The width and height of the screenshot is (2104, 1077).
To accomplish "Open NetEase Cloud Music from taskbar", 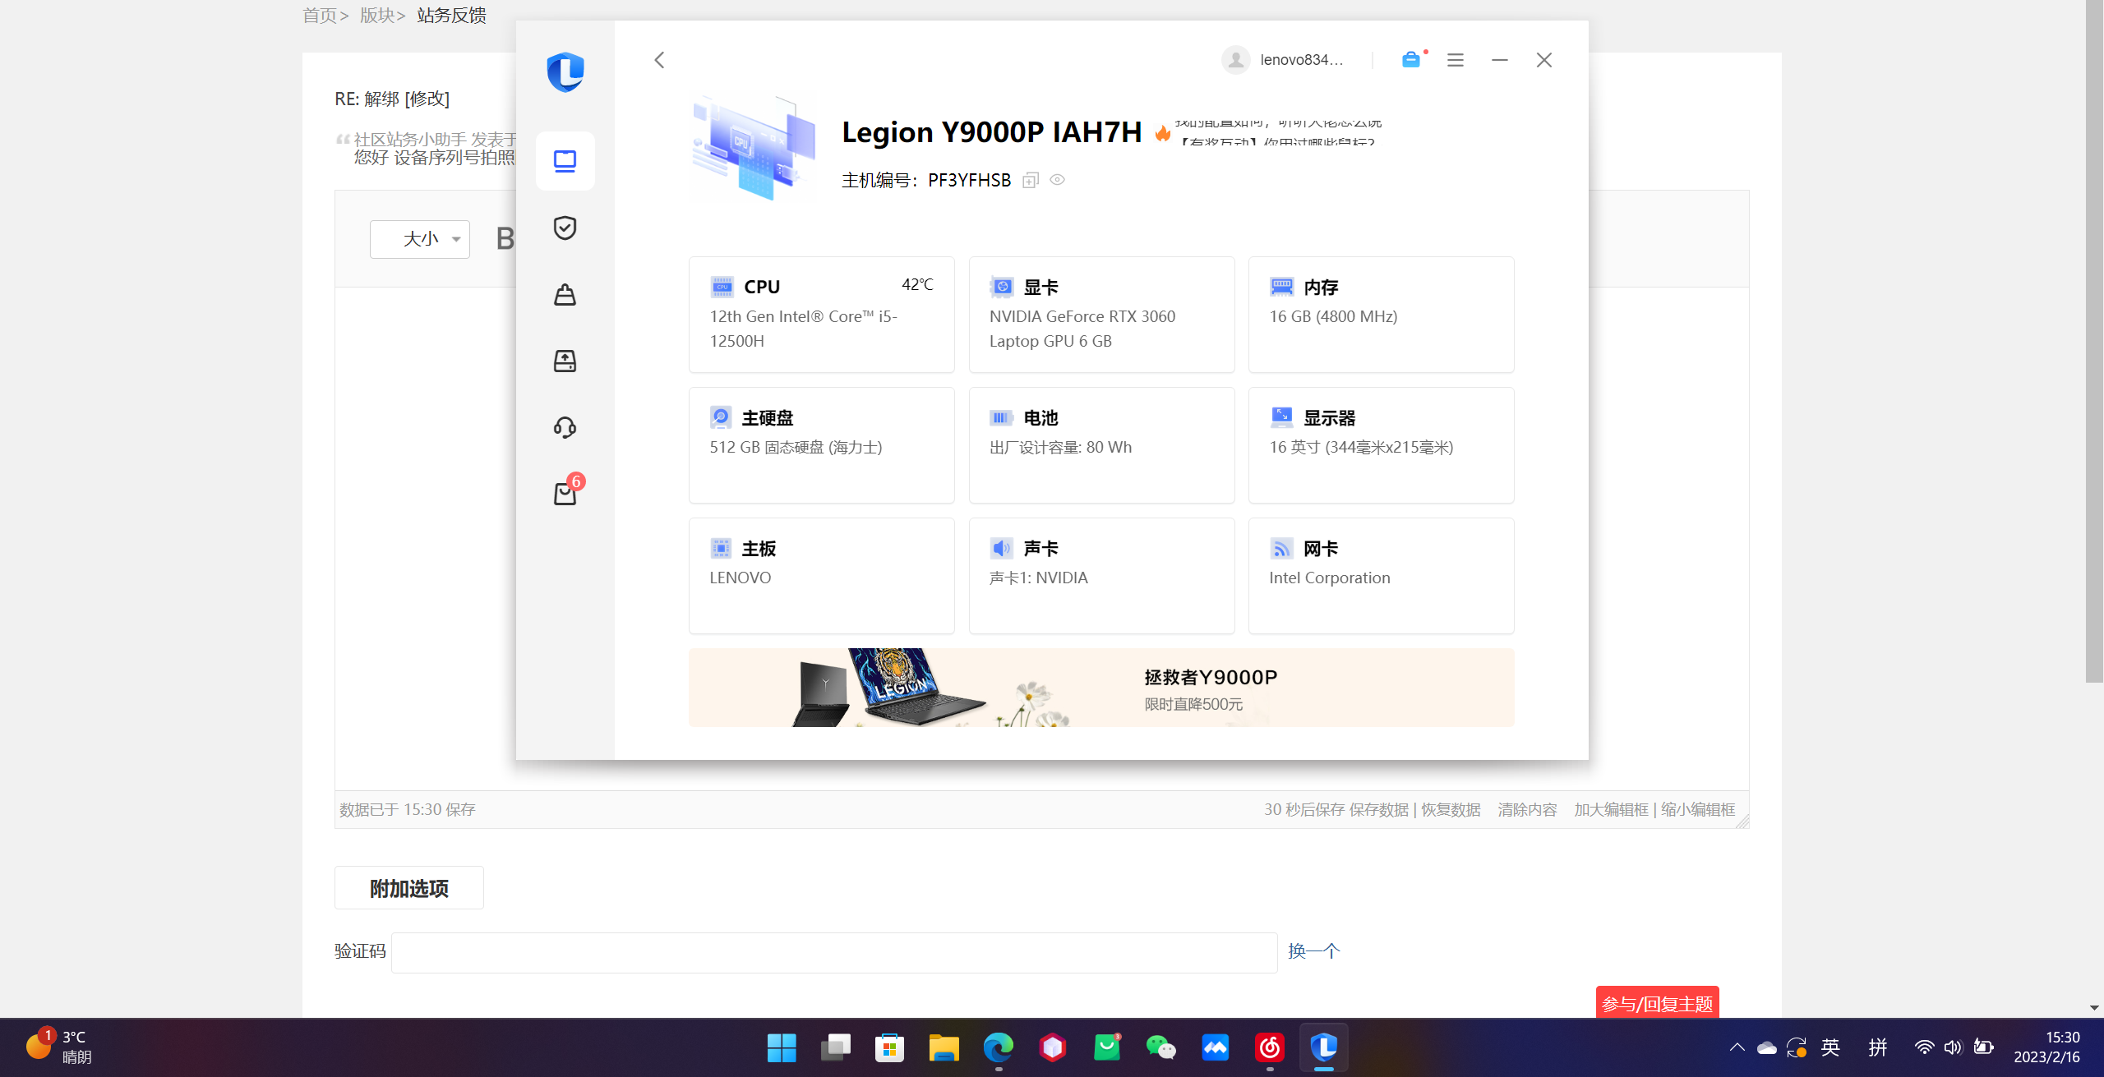I will (1269, 1047).
